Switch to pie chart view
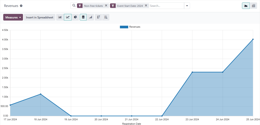 75,17
